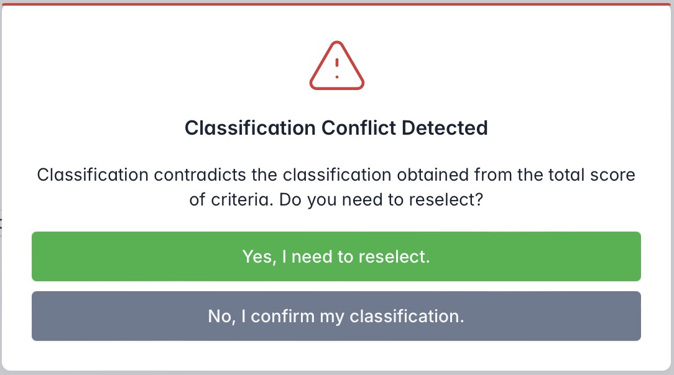This screenshot has height=375, width=674.
Task: Click the "Classification Conflict Detected" heading
Action: pos(336,128)
